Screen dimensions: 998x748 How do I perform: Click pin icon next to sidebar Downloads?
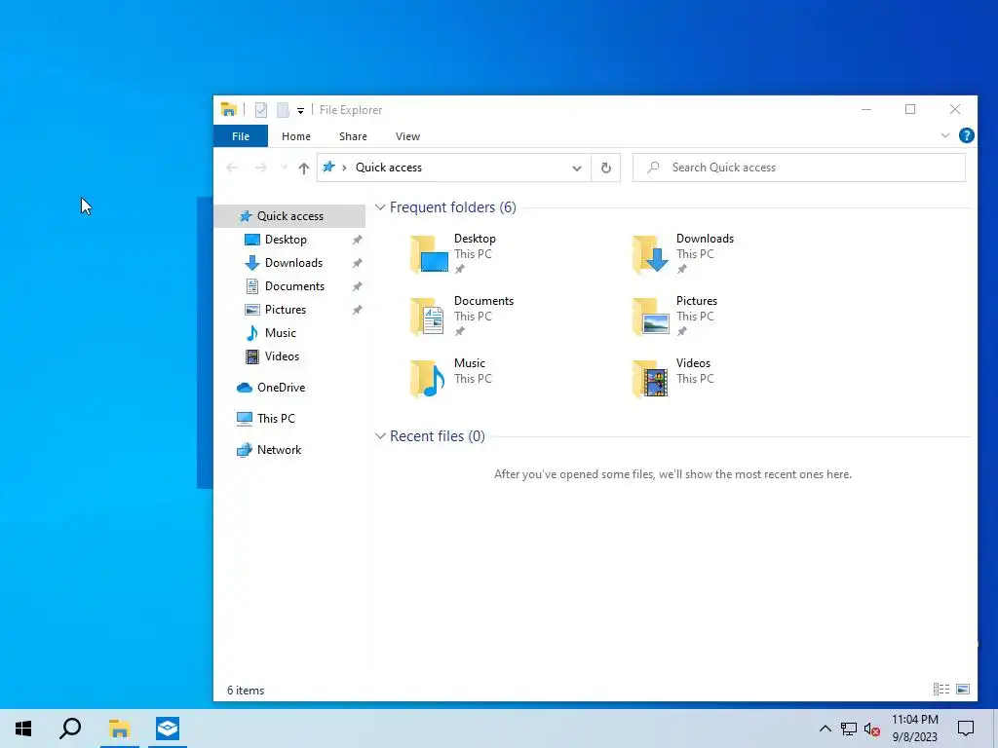tap(357, 263)
